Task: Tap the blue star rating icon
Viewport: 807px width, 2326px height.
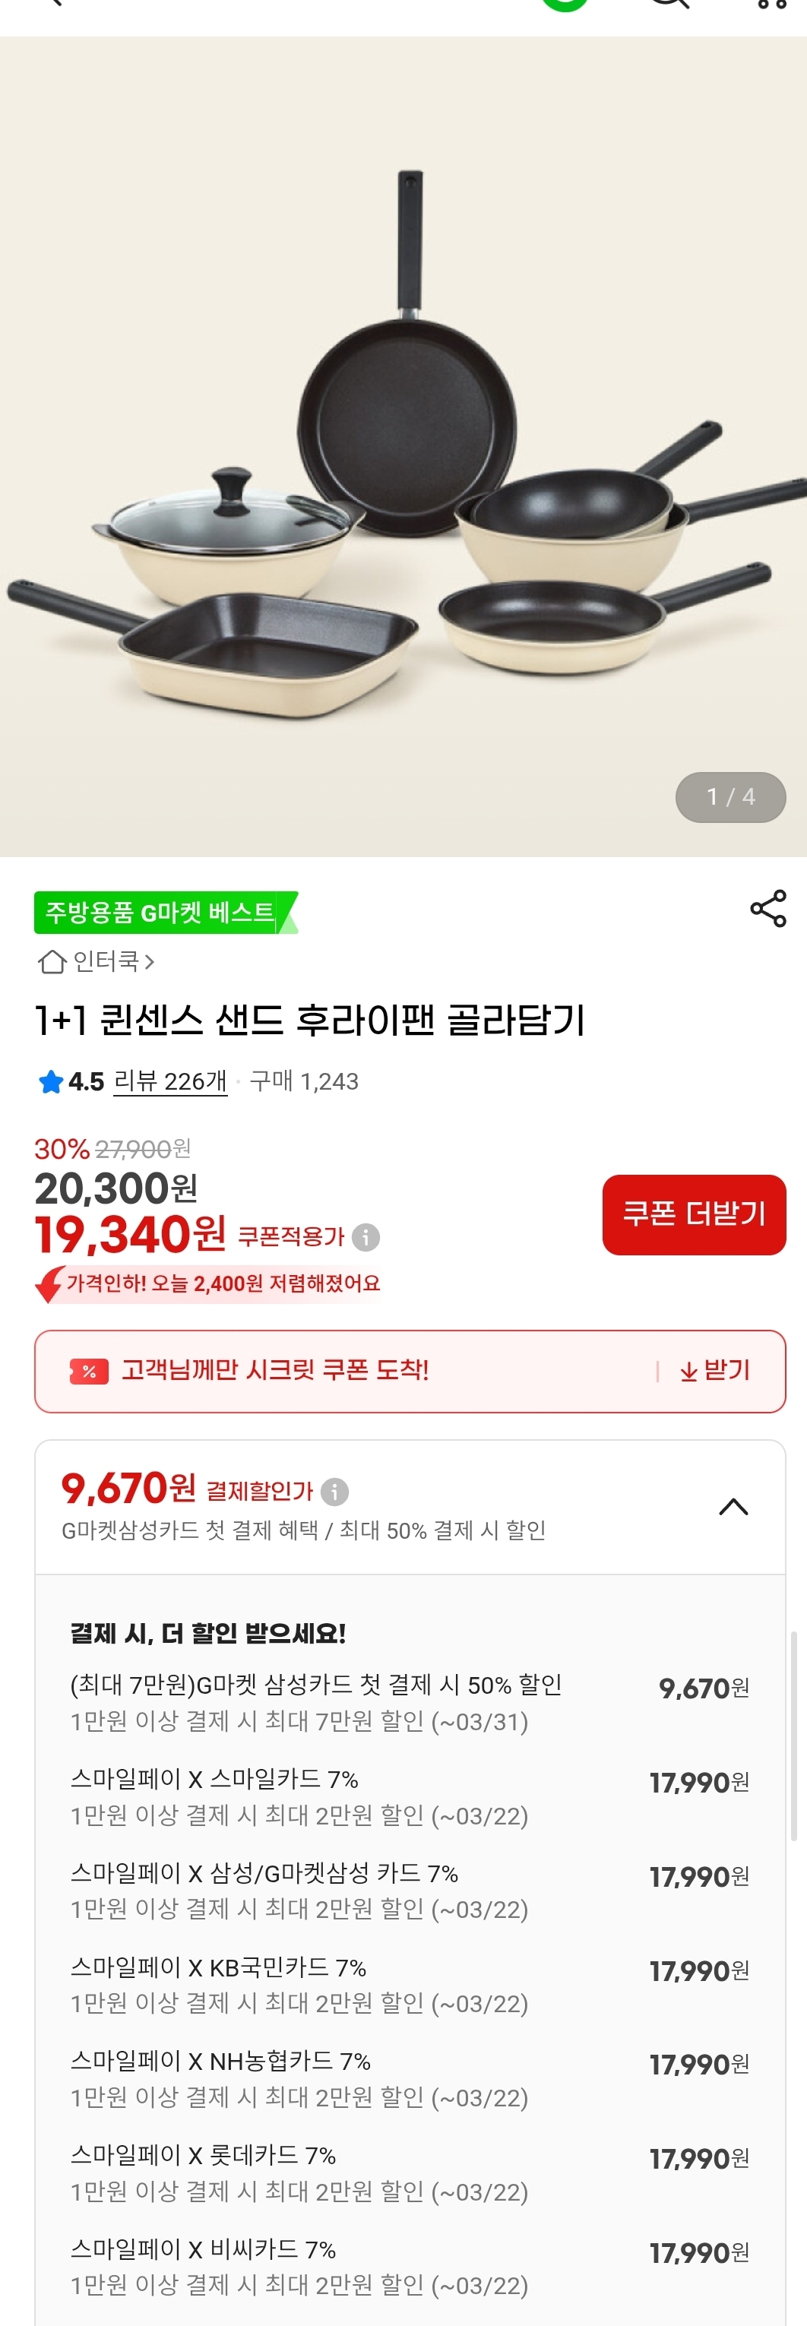Action: click(51, 1082)
